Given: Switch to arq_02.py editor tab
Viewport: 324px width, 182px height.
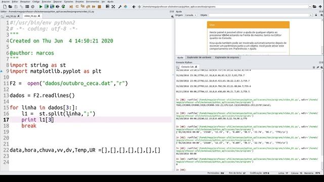Looking at the screenshot, I should point(11,16).
